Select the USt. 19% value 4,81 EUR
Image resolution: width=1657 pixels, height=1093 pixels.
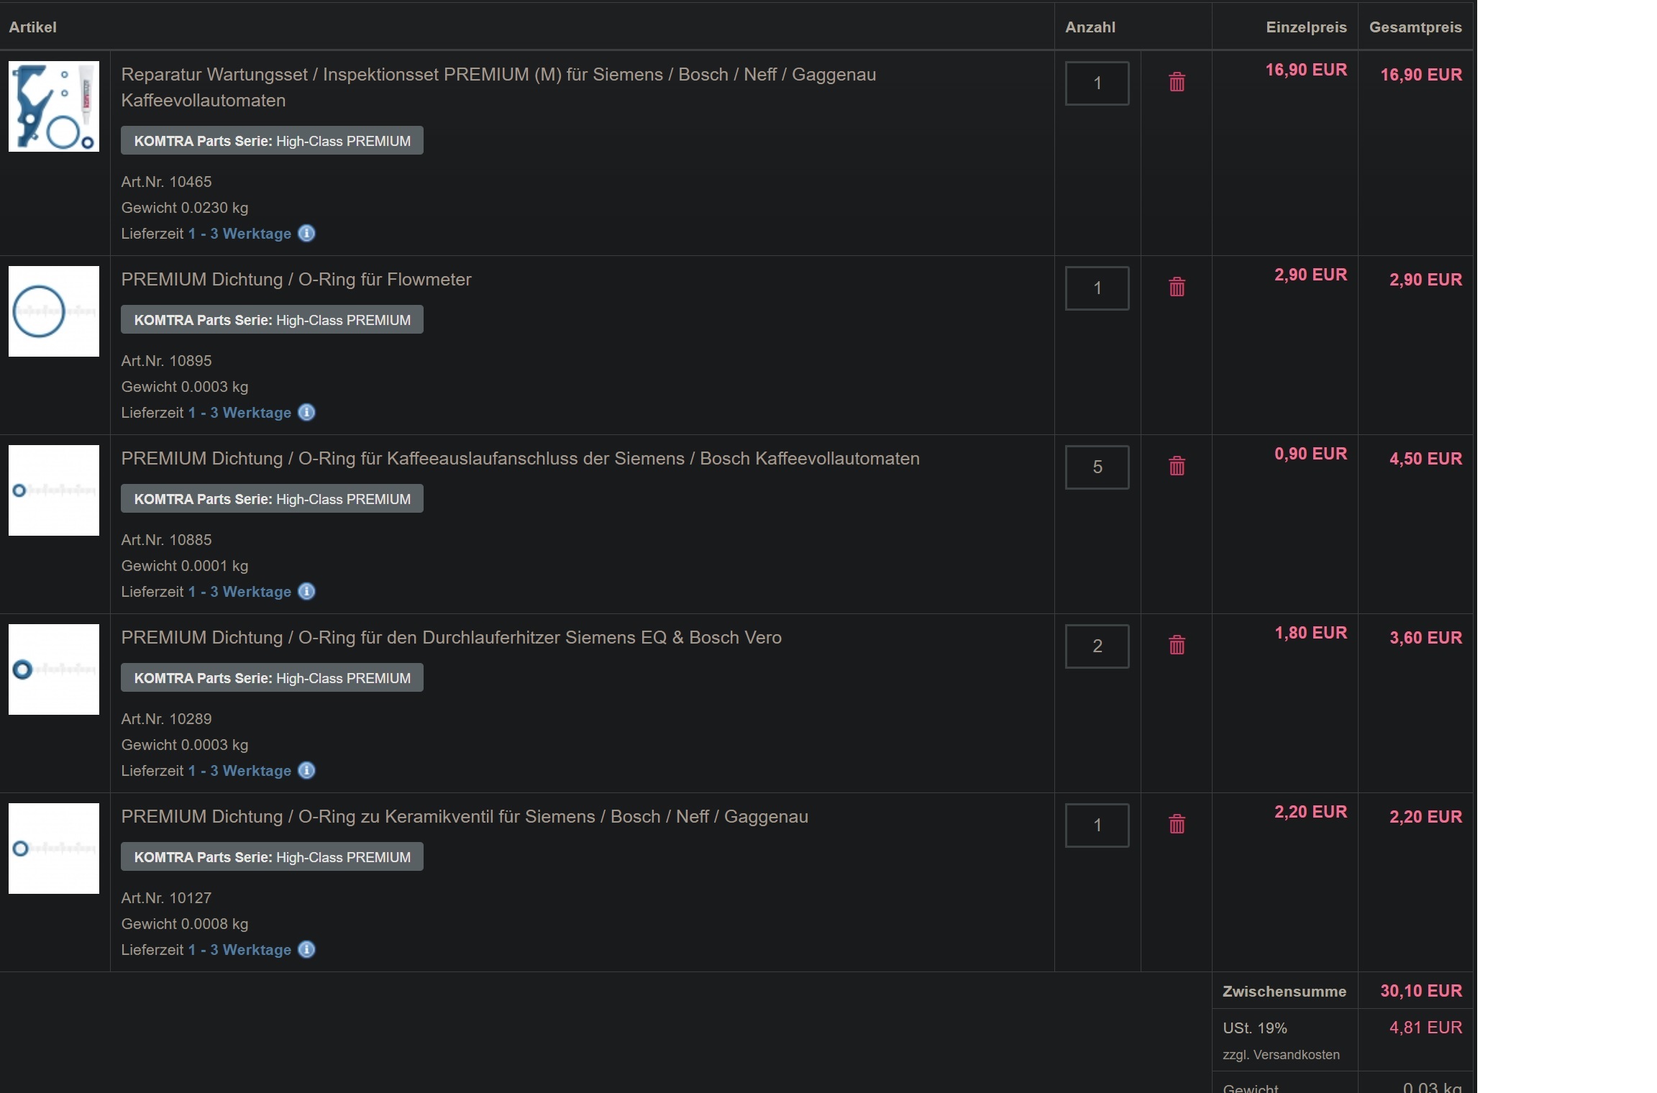point(1425,1028)
